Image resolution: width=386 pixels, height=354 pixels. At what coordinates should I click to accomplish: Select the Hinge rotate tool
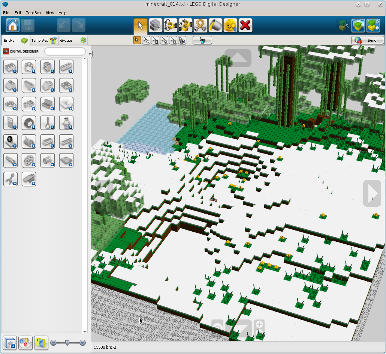171,26
